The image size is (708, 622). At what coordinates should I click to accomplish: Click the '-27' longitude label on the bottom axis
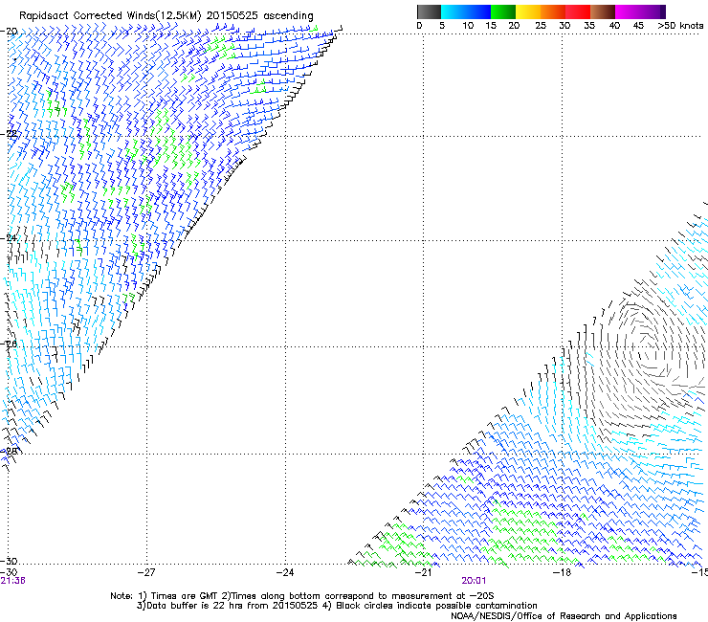click(x=146, y=572)
